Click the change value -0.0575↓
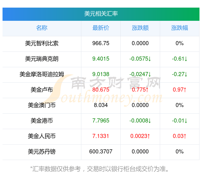 [140, 59]
